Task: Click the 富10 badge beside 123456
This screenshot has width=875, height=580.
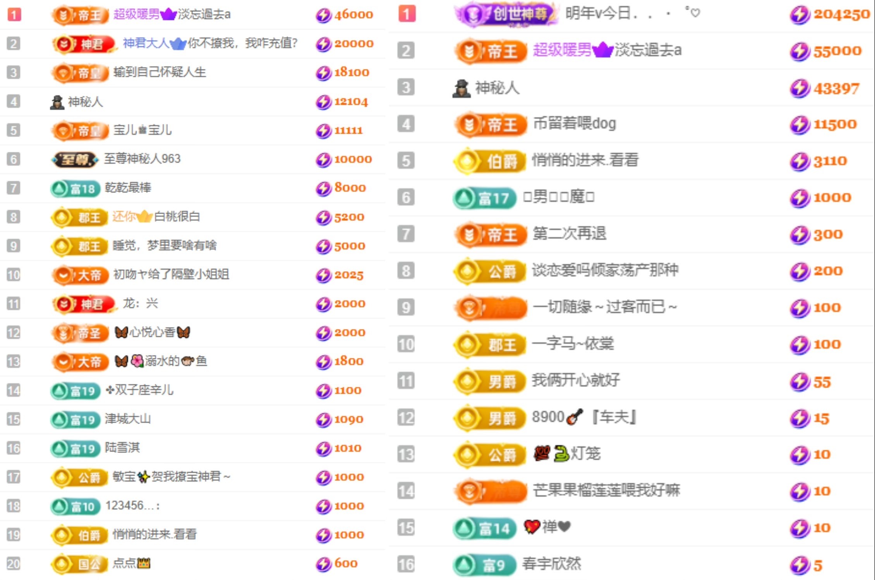Action: (75, 506)
